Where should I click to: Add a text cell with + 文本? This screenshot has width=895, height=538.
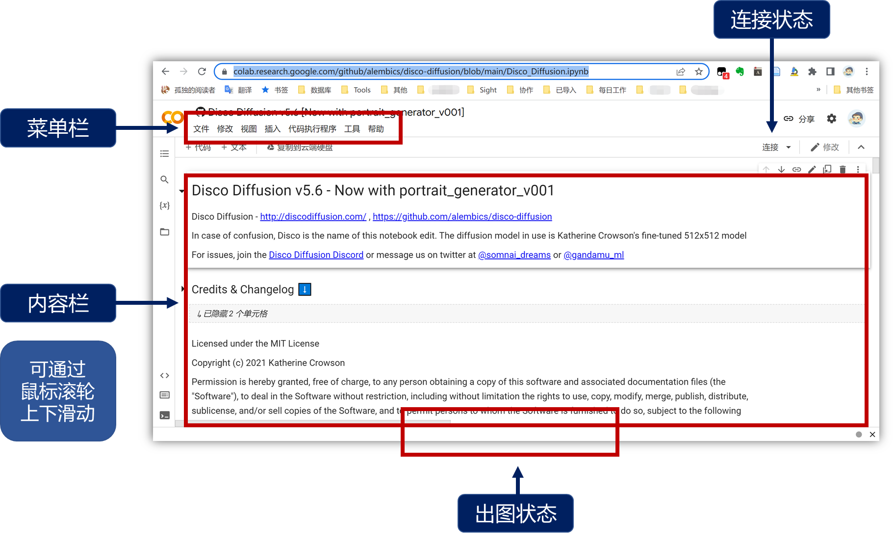pyautogui.click(x=234, y=147)
